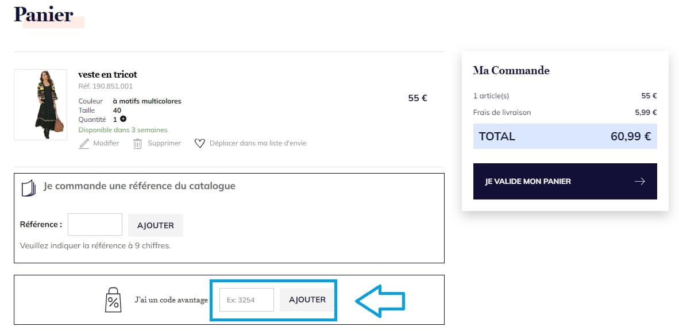
Task: Click the heart icon for the wishlist
Action: [x=200, y=143]
